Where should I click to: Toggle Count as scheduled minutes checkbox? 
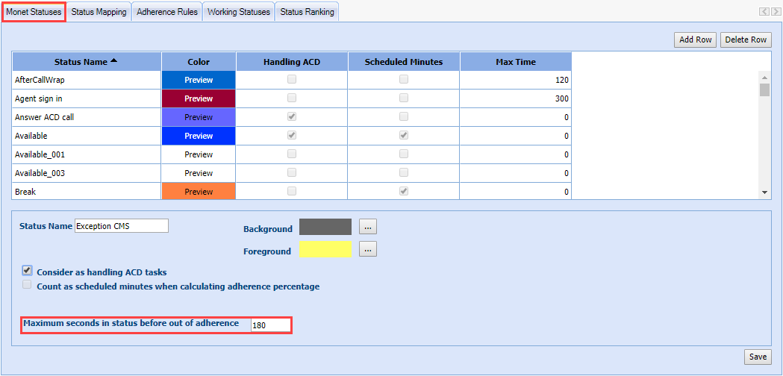tap(28, 286)
